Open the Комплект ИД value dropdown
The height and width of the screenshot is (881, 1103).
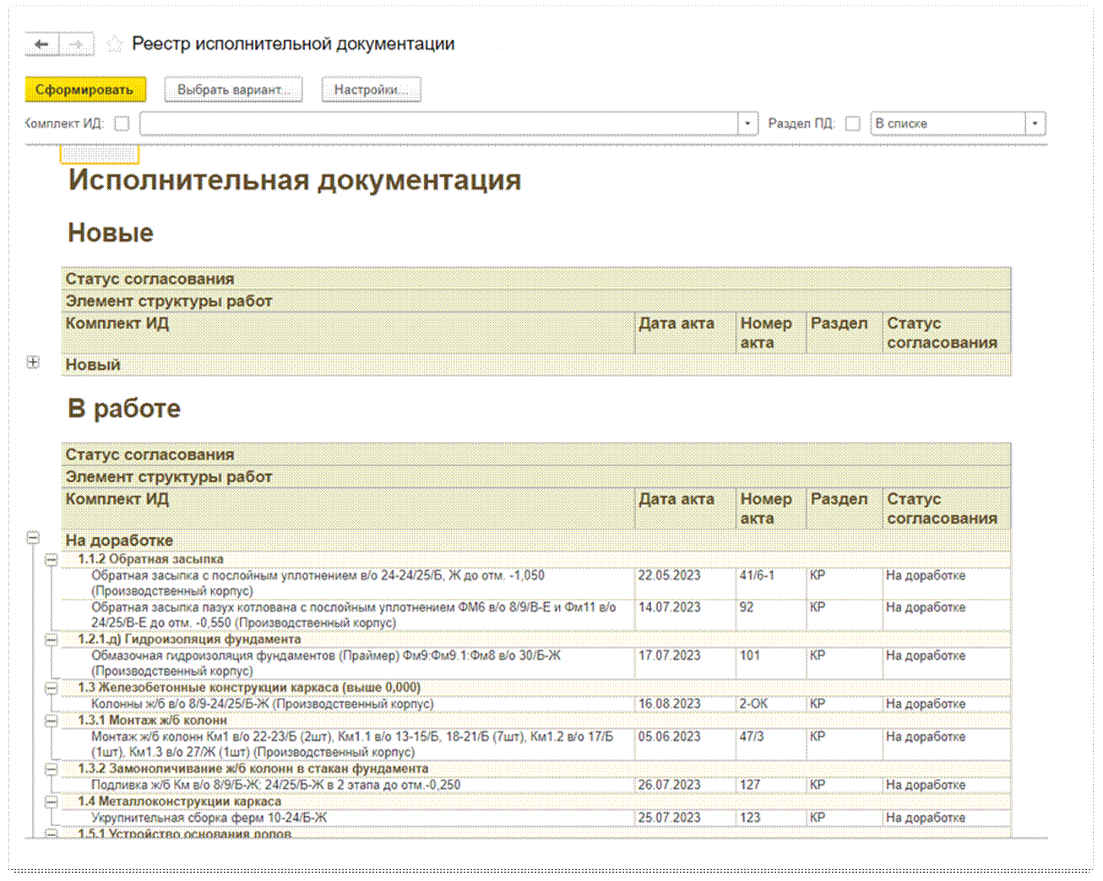coord(747,124)
